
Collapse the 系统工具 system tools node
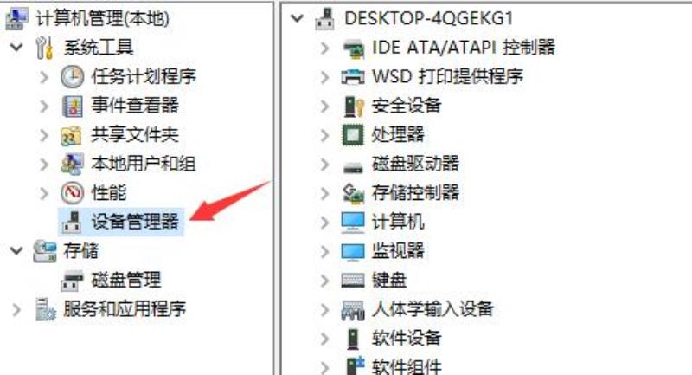(16, 47)
